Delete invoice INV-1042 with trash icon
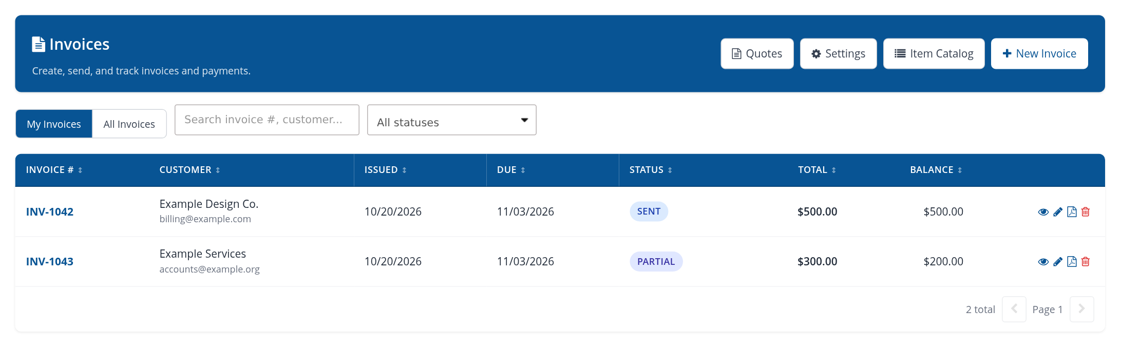 click(1086, 212)
